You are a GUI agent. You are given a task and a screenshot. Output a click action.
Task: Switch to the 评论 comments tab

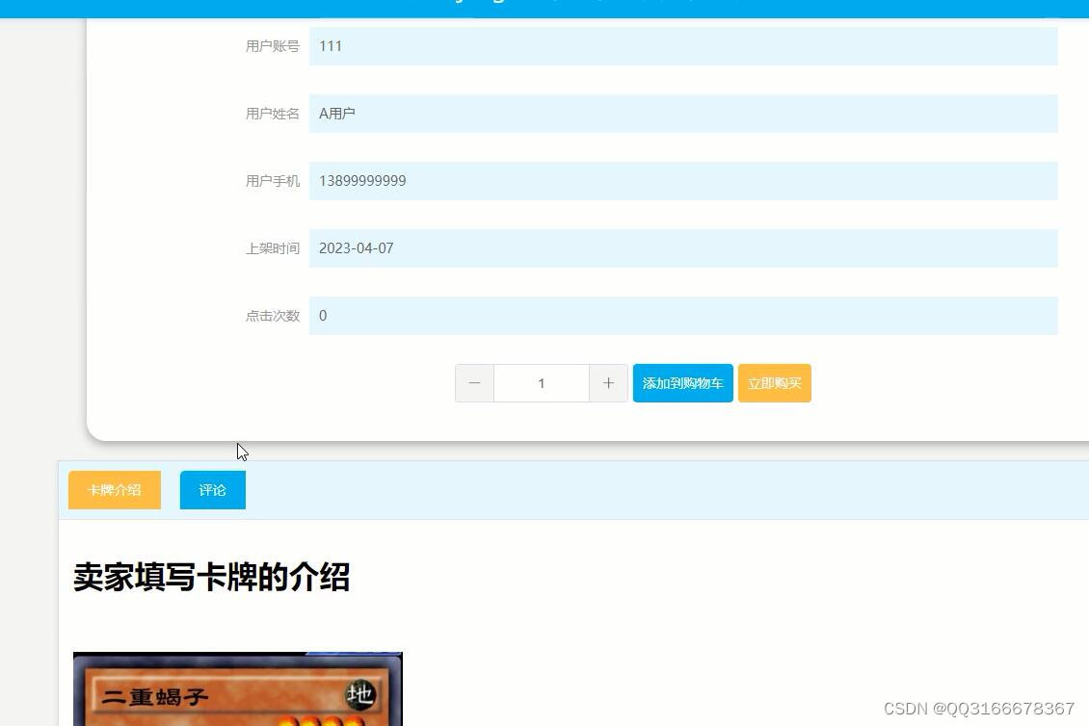click(212, 489)
